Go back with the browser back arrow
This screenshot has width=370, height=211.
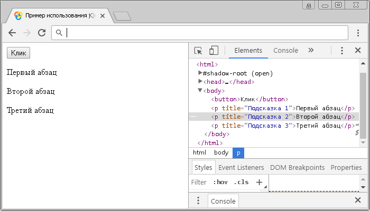tap(12, 33)
